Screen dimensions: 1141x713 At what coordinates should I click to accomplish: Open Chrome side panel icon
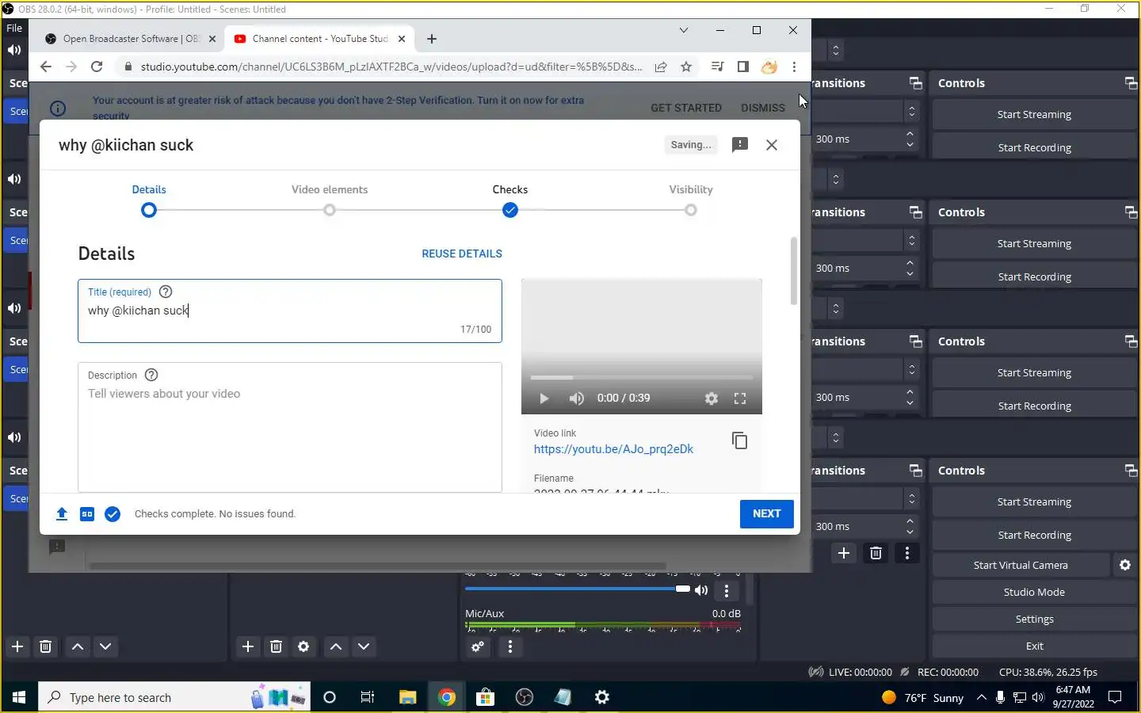[x=742, y=67]
